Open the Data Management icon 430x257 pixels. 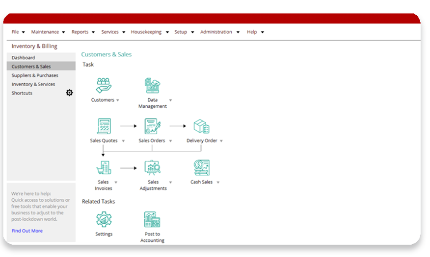click(x=153, y=85)
